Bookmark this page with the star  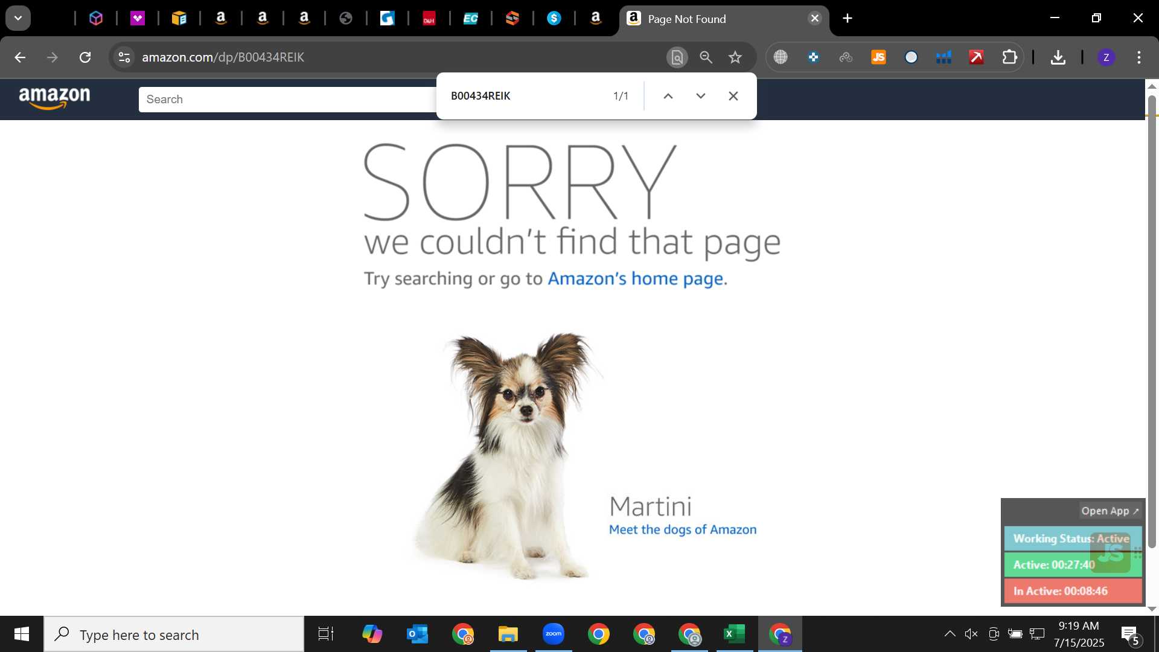tap(735, 57)
